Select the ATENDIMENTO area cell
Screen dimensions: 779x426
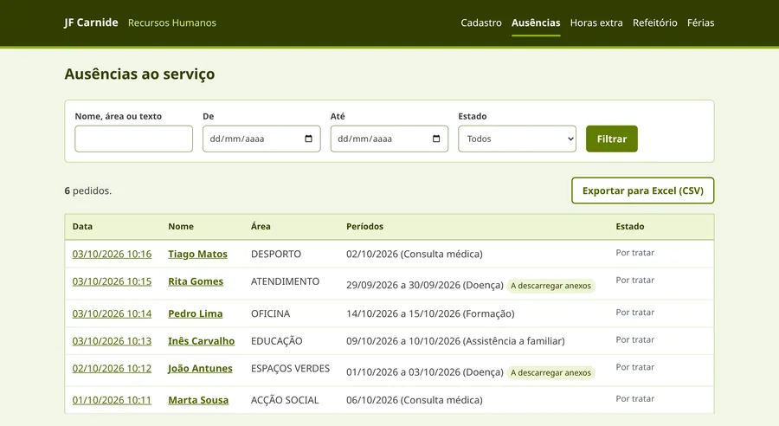pyautogui.click(x=285, y=281)
